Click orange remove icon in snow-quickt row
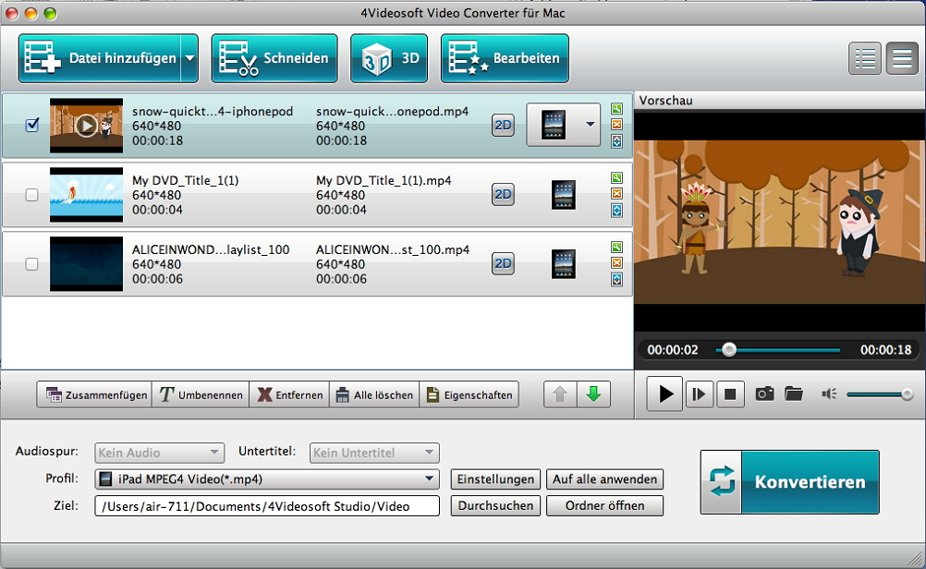This screenshot has width=926, height=569. click(616, 125)
